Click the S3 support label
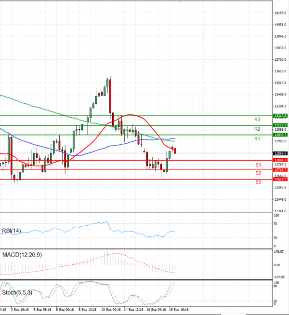The width and height of the screenshot is (289, 315). [x=258, y=182]
